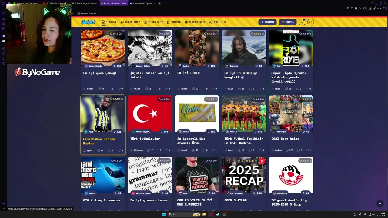388x218 pixels.
Task: Open the browser AI assistant icon
Action: [x=379, y=8]
